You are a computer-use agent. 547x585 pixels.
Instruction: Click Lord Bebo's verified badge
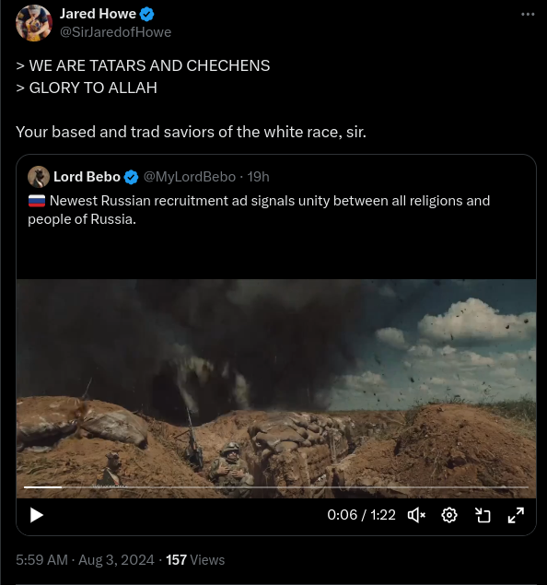pyautogui.click(x=132, y=177)
